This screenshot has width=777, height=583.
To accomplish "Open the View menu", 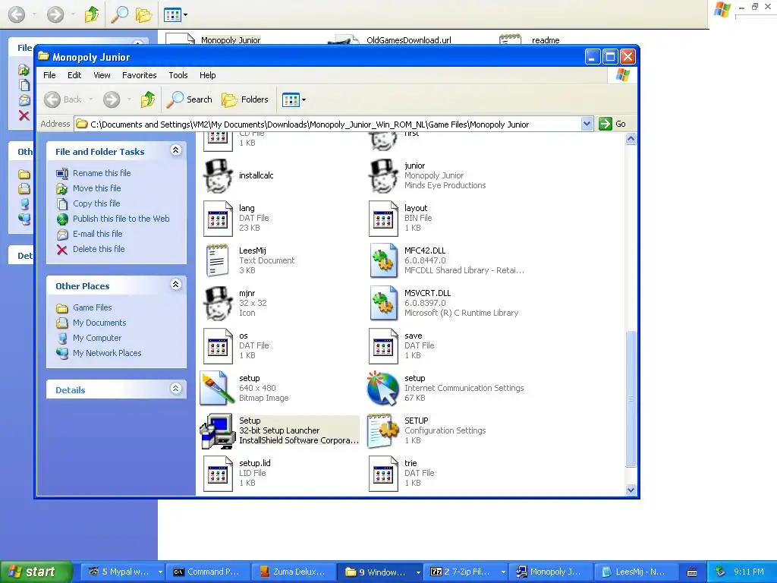I will click(x=102, y=75).
